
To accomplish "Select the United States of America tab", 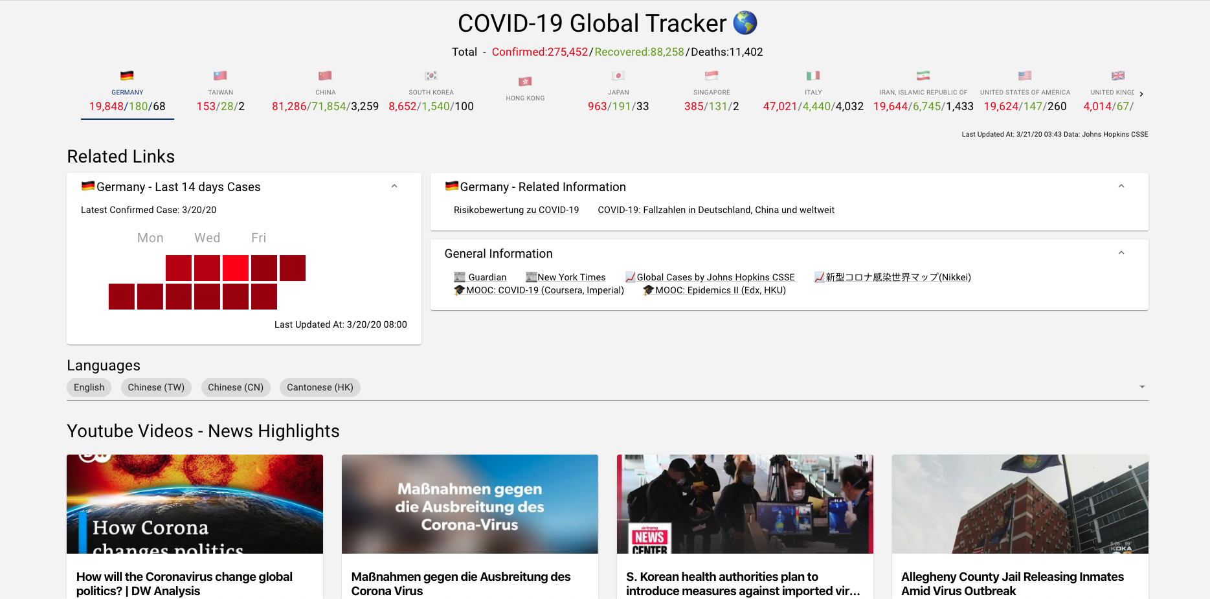I will 1025,93.
